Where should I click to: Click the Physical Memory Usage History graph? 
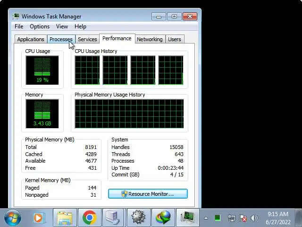pyautogui.click(x=129, y=113)
